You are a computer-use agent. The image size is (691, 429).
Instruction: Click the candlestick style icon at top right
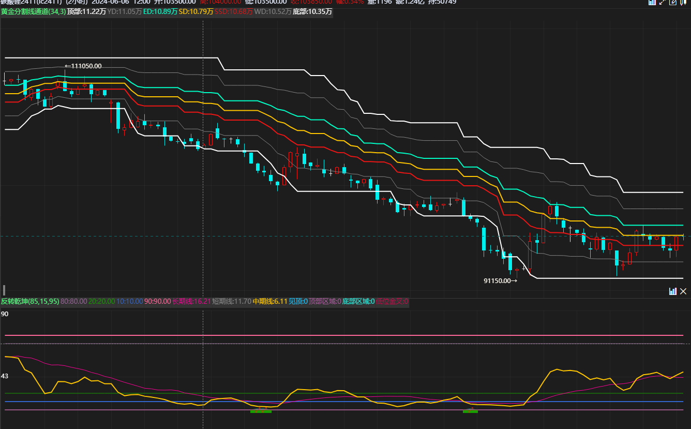coord(683,2)
